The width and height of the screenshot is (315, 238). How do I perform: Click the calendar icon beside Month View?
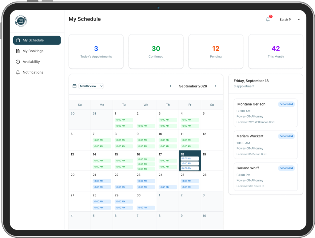pos(74,86)
